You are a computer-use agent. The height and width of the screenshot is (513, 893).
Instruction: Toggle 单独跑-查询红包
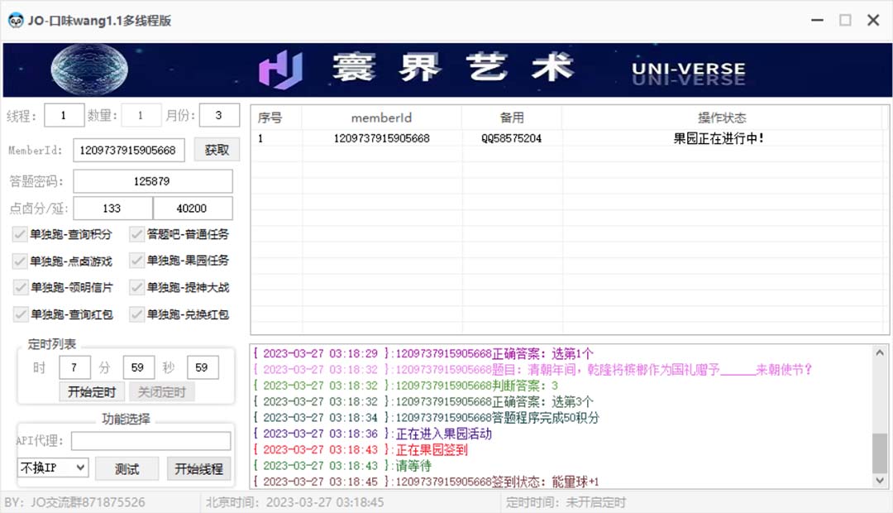click(18, 314)
